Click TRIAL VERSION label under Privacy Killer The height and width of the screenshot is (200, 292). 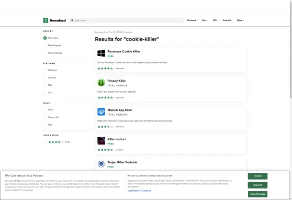(x=118, y=85)
